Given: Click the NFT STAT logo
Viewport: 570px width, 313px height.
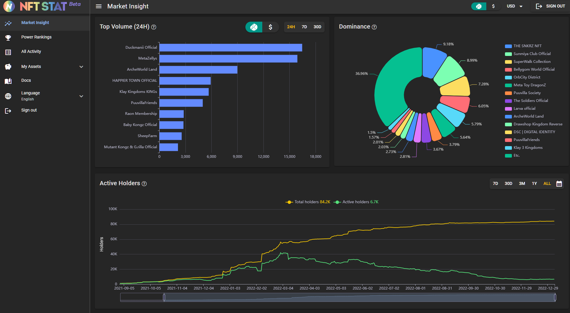Looking at the screenshot, I should [x=42, y=6].
